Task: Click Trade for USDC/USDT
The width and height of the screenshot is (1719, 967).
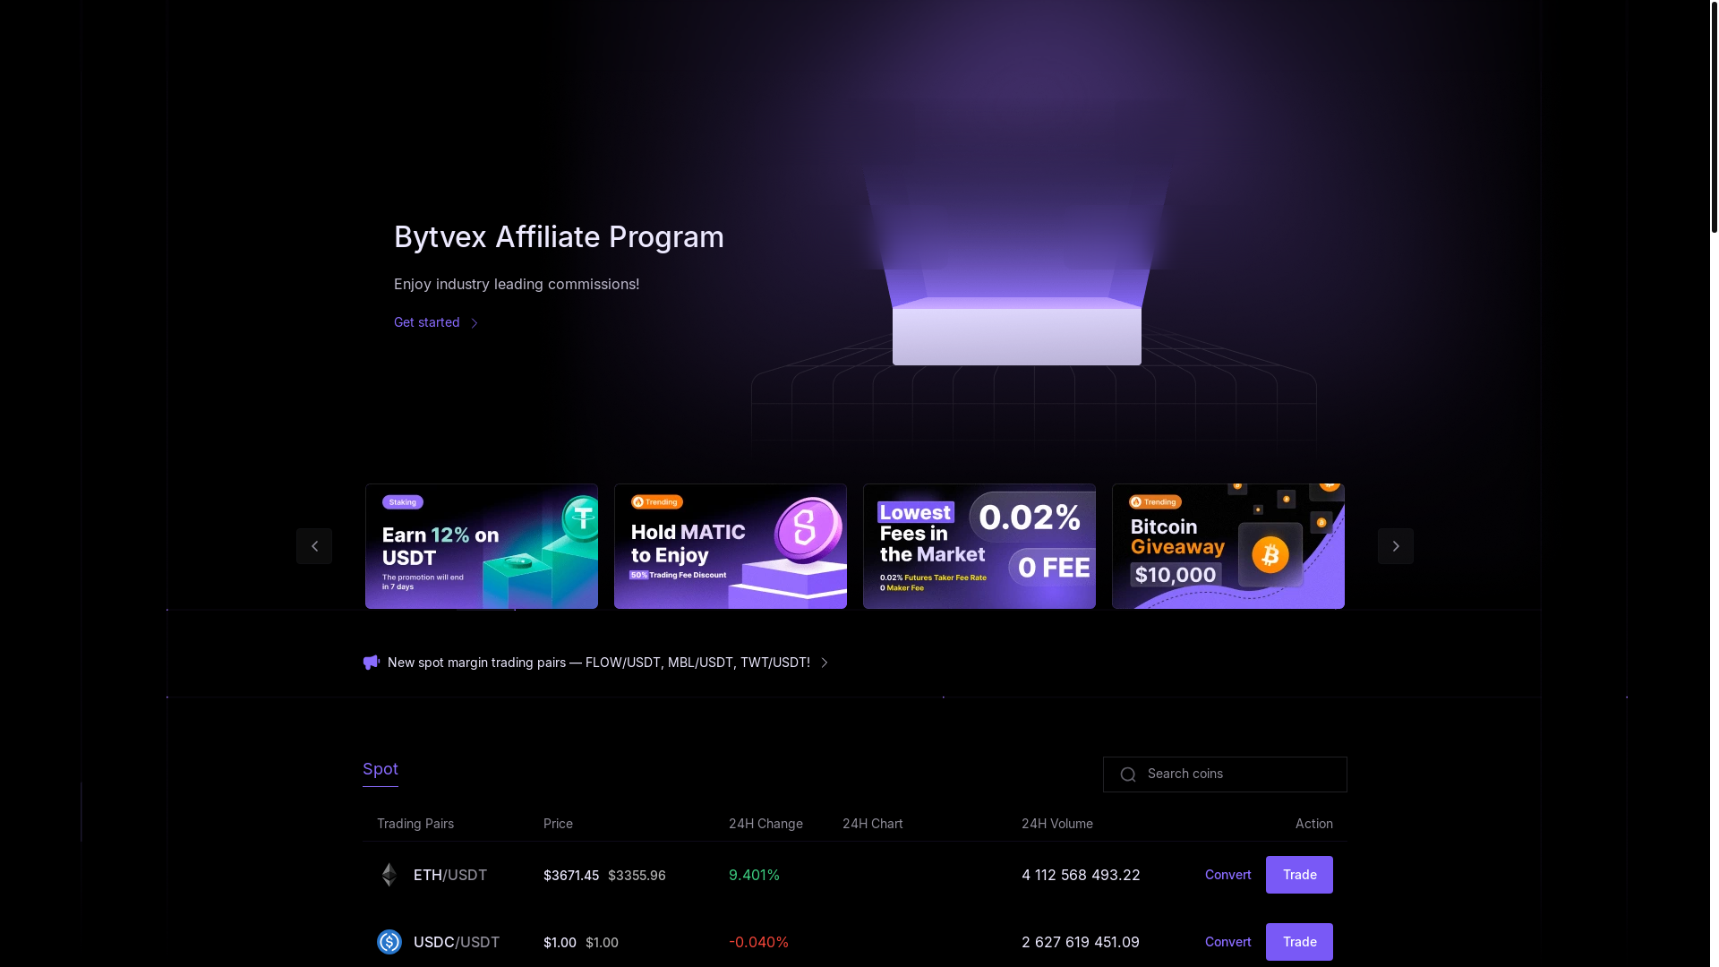Action: pyautogui.click(x=1299, y=942)
